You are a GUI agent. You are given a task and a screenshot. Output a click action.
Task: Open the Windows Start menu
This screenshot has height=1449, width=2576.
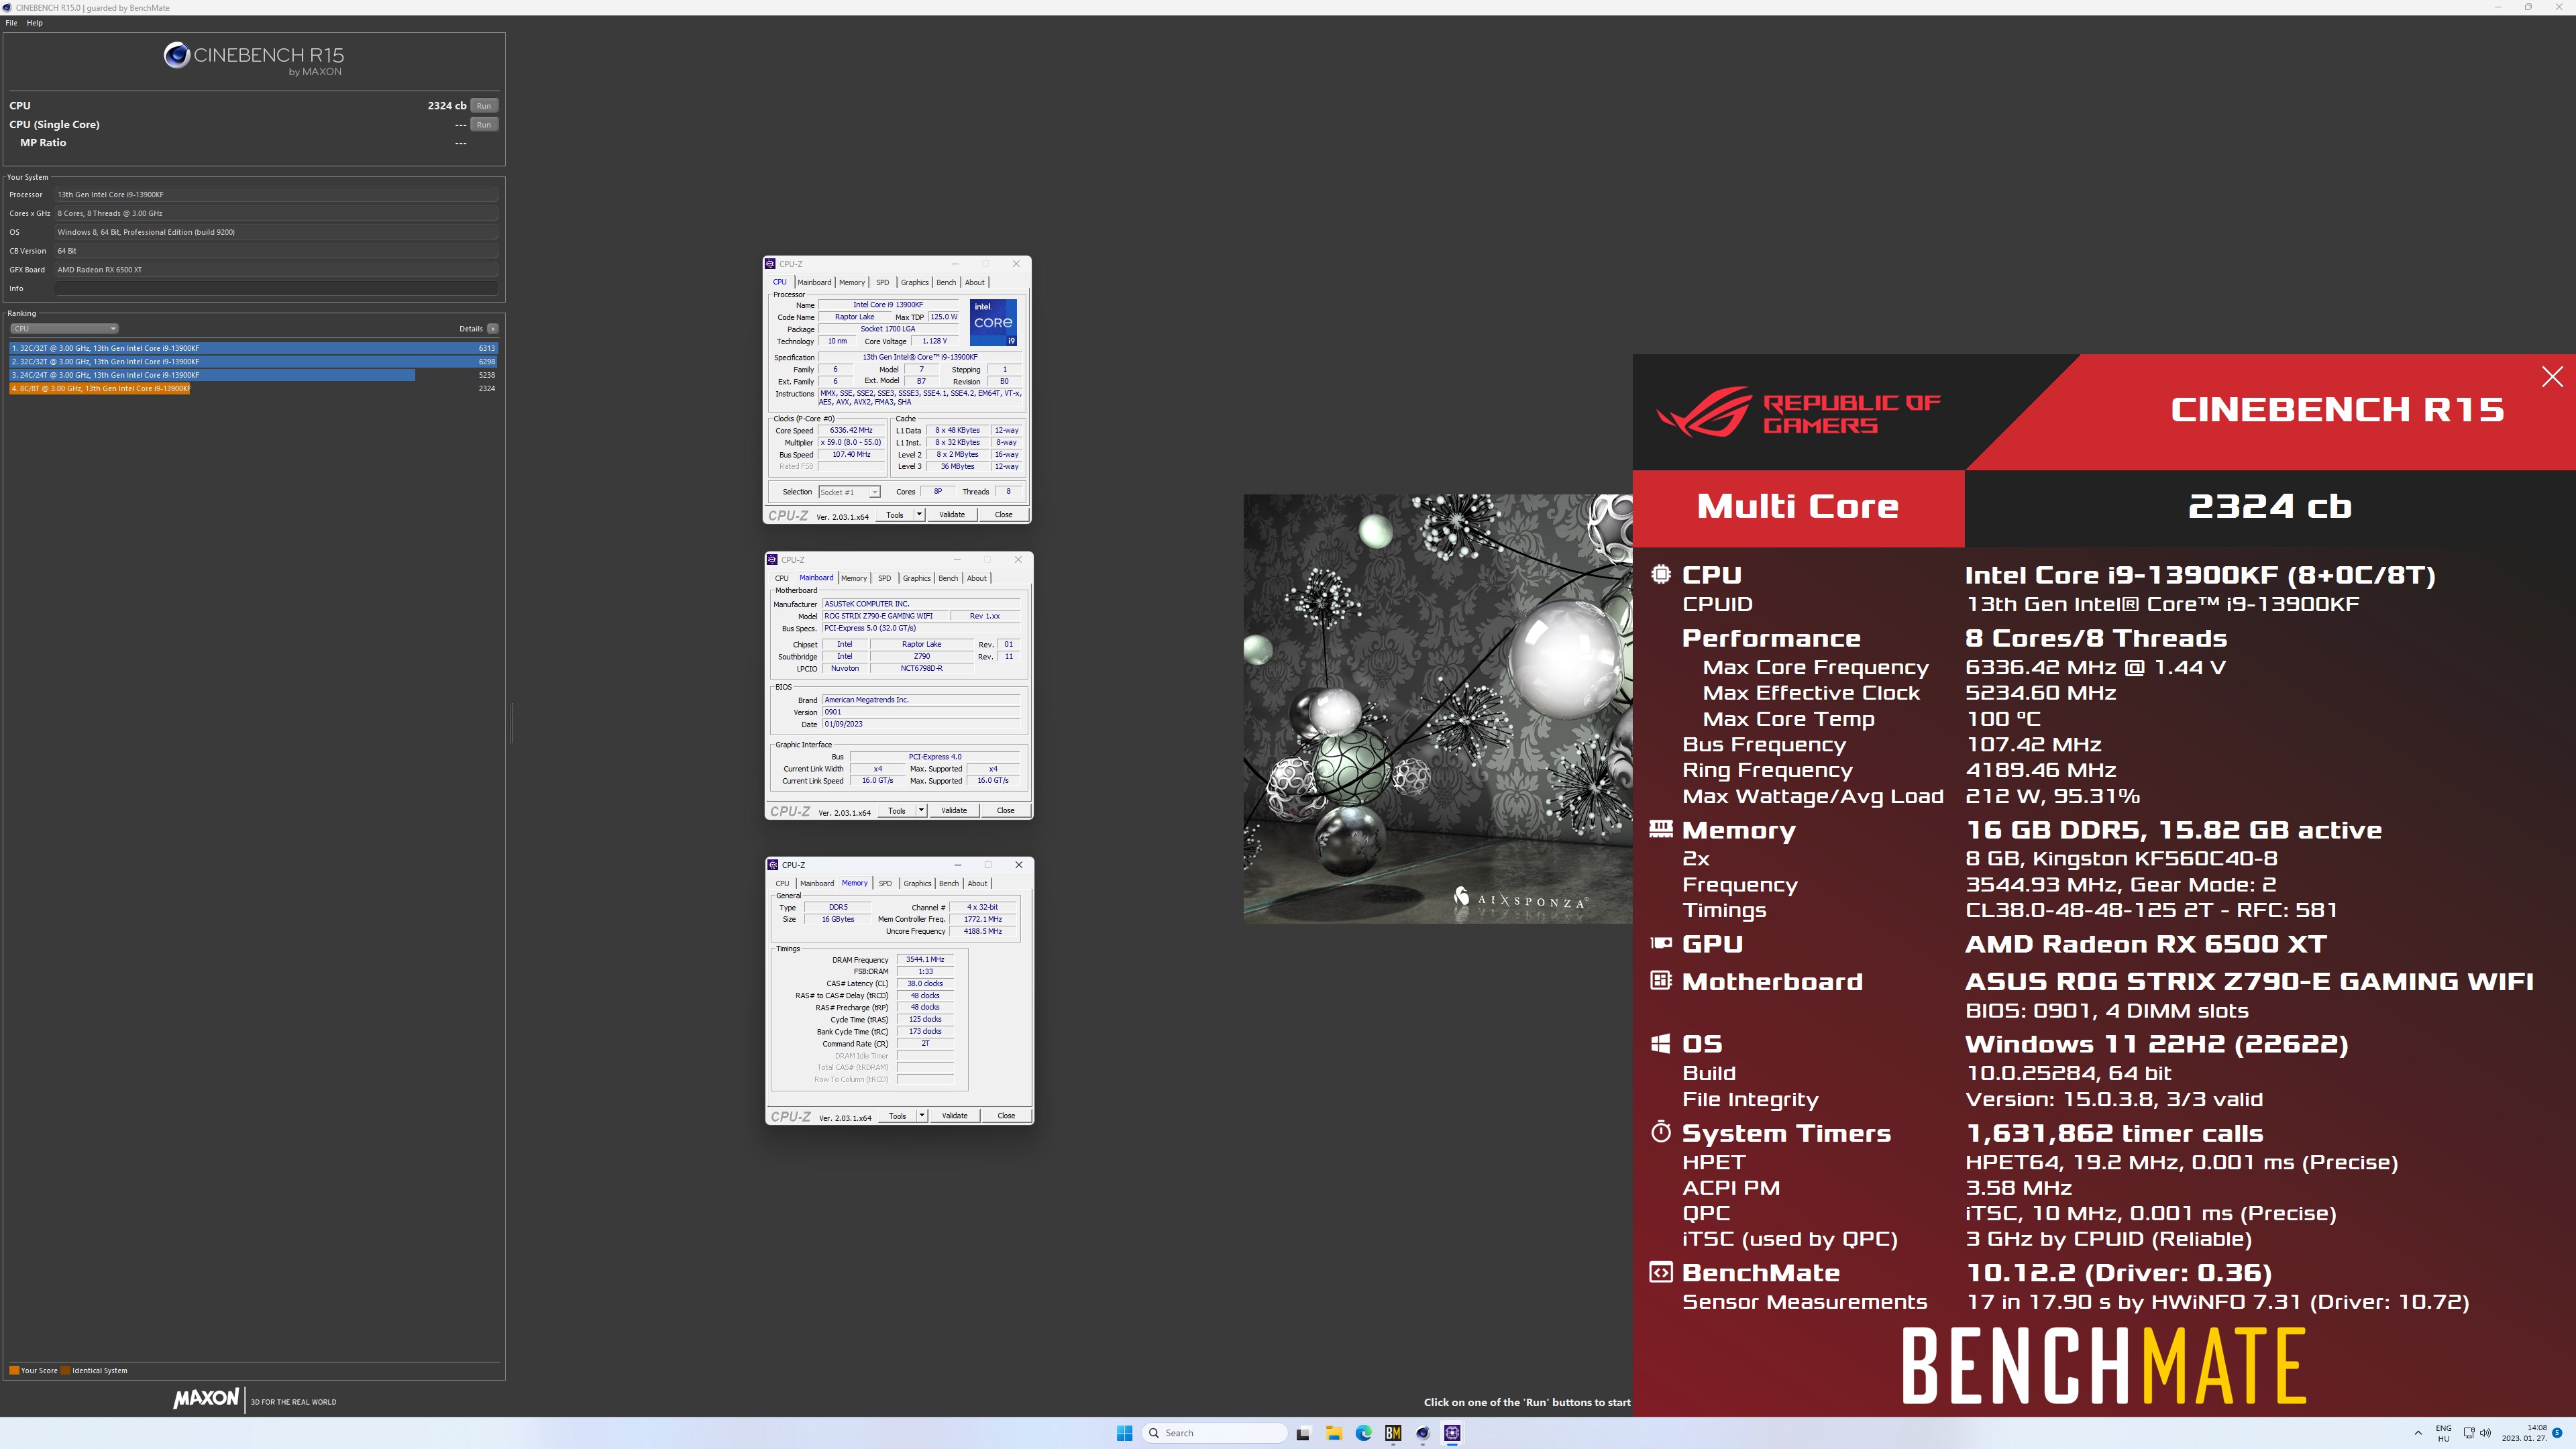click(1124, 1433)
